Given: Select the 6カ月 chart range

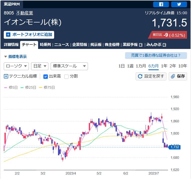Looking at the screenshot, I should tap(153, 66).
